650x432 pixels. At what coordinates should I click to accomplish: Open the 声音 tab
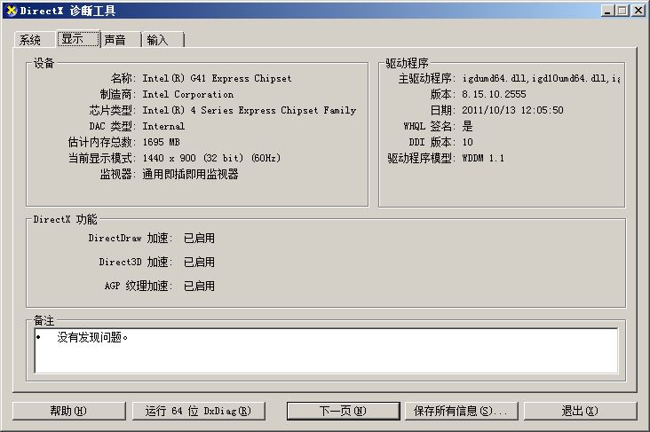115,41
